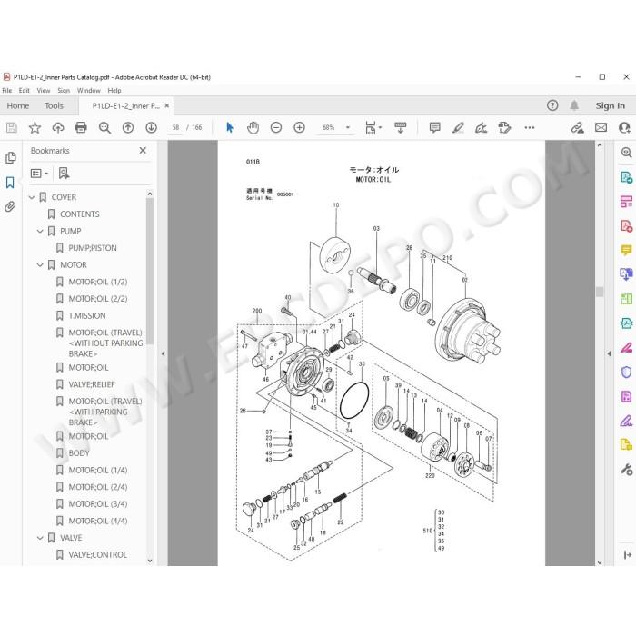Viewport: 636px width, 636px height.
Task: Bookmark file with the star icon
Action: 35,128
